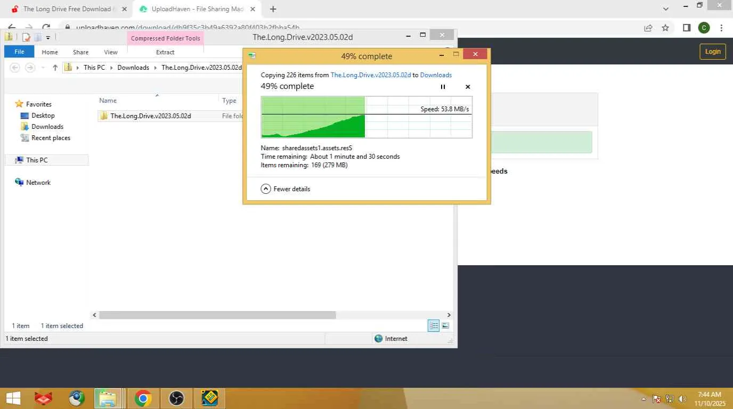Screen dimensions: 733x409
Task: Click the right arrow of horizontal scrollbar
Action: 449,315
